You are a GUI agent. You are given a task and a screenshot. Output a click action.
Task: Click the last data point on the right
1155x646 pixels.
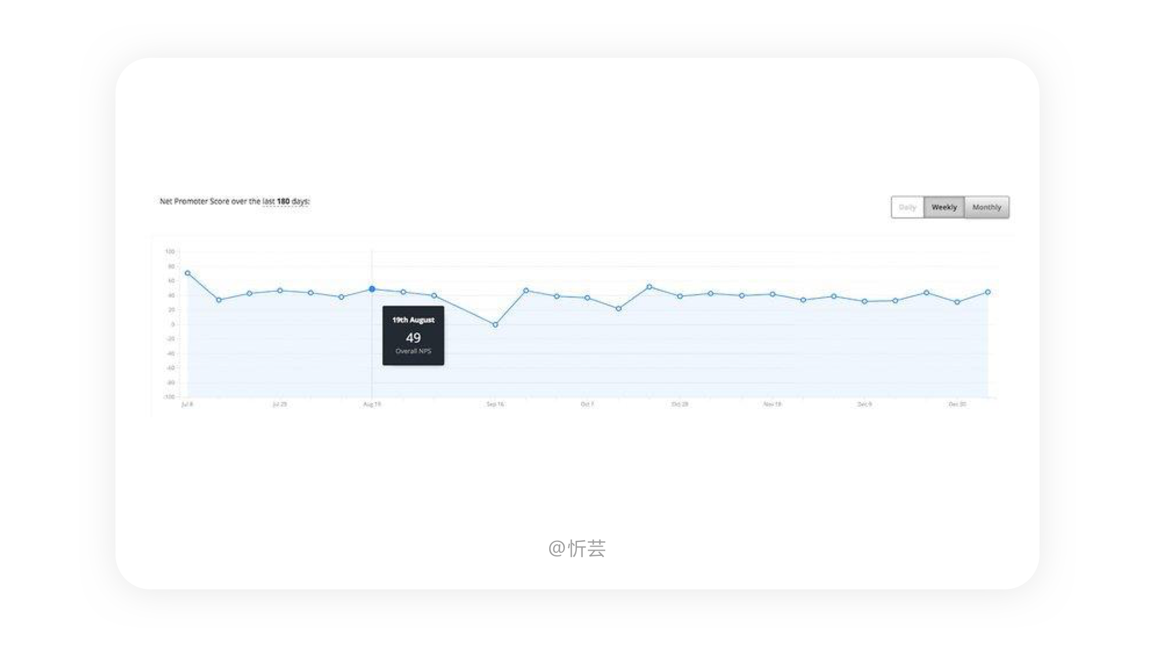pos(988,292)
